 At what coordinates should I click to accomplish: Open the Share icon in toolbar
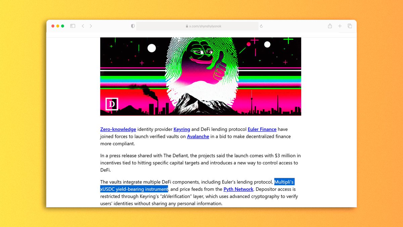tap(330, 26)
